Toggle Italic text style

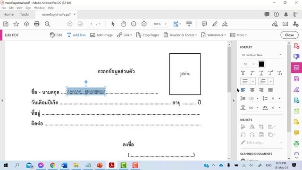coord(252,73)
